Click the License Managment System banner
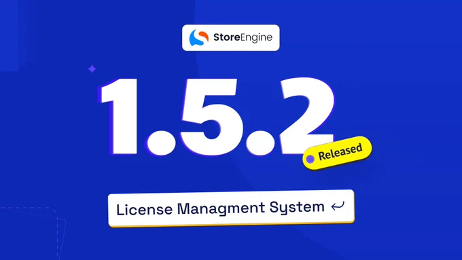Screen dimensions: 462x260 [231, 208]
